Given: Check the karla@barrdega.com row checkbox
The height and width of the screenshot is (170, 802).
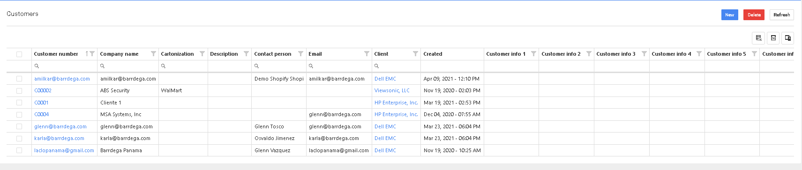Looking at the screenshot, I should click(19, 139).
